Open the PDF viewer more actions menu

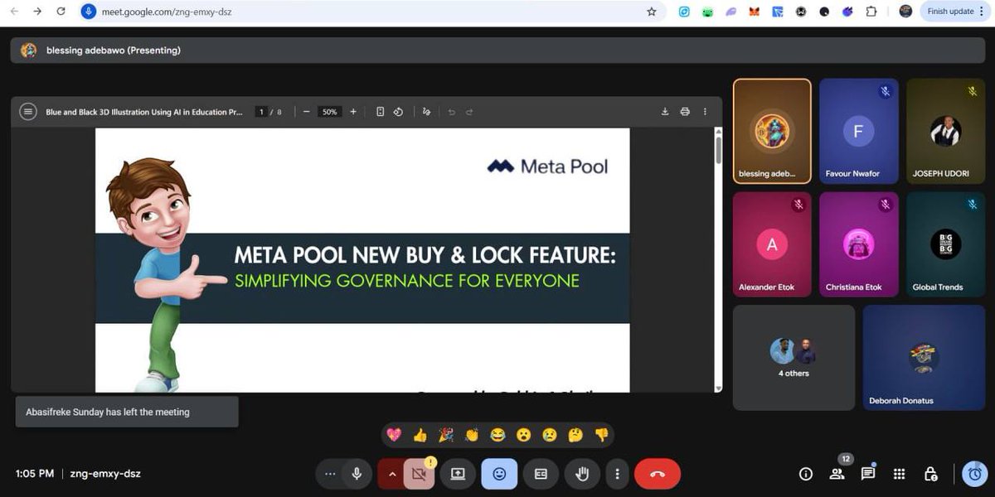pyautogui.click(x=706, y=112)
